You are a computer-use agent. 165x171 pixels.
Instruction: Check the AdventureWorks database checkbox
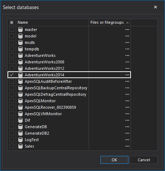11,55
